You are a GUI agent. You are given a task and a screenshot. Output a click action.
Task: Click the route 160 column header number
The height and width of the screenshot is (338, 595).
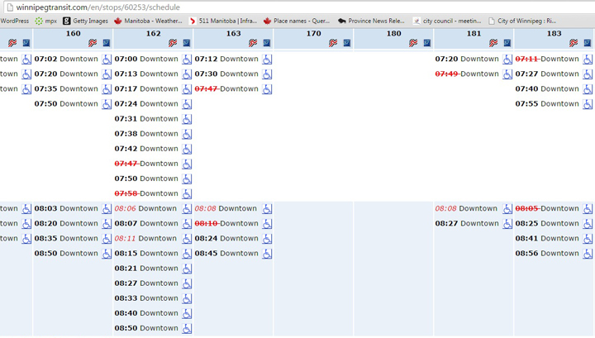pos(74,33)
